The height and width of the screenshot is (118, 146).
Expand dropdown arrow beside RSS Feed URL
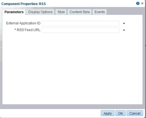(x=124, y=30)
